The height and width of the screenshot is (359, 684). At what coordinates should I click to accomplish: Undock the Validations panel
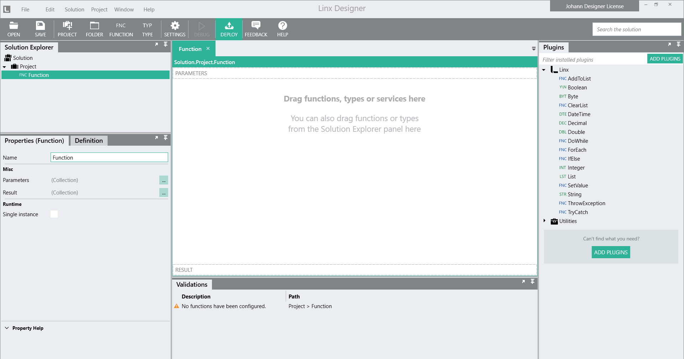point(523,281)
